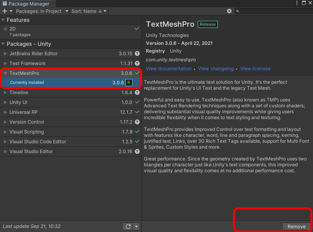Click the installed checkmark for Universal RP
Screen dimensions: 313x232
137,112
